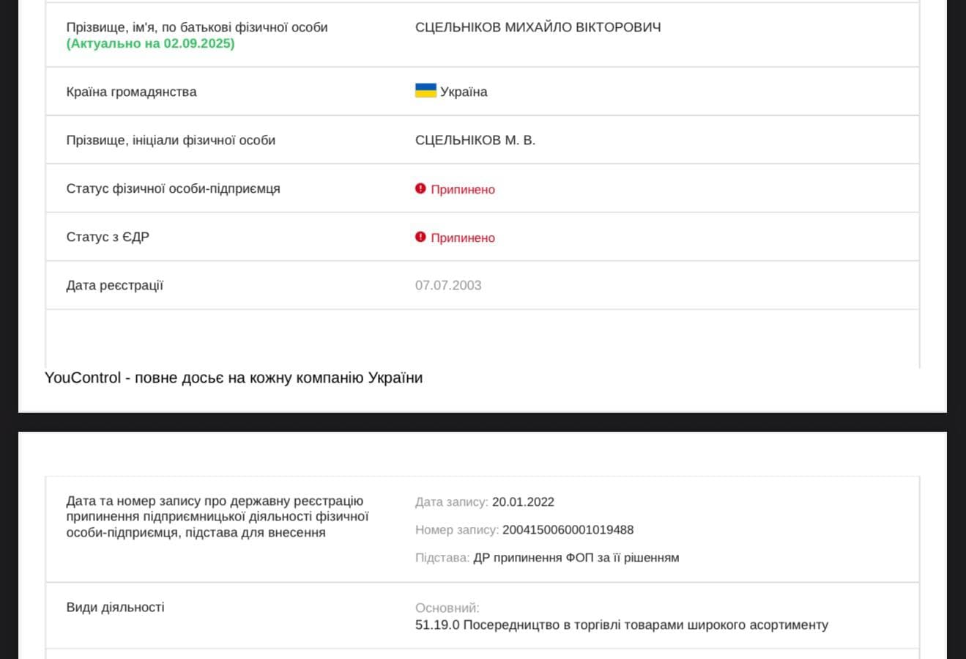
Task: Click Припинено in the Статус фізичної особи-підприємця row
Action: 463,189
